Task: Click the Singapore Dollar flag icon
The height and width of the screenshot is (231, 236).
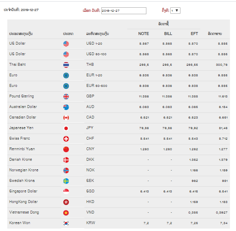Action: coord(66,192)
